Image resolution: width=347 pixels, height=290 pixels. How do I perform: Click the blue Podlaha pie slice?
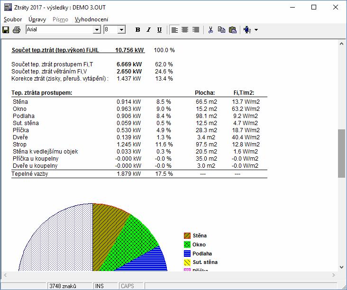tap(147, 261)
